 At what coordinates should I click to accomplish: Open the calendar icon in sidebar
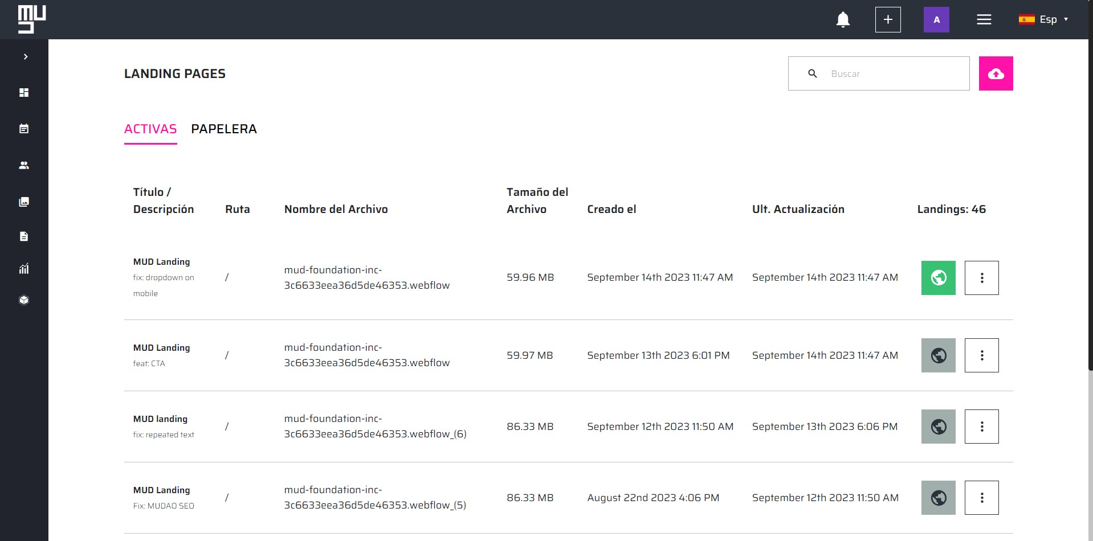pyautogui.click(x=24, y=129)
